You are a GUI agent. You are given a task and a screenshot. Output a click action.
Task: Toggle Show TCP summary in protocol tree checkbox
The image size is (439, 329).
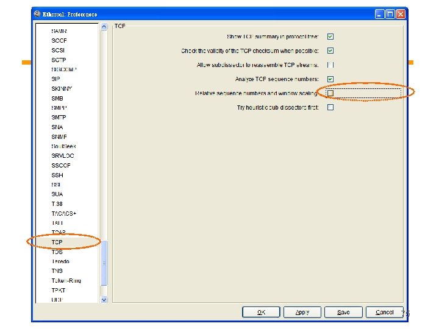coord(330,37)
